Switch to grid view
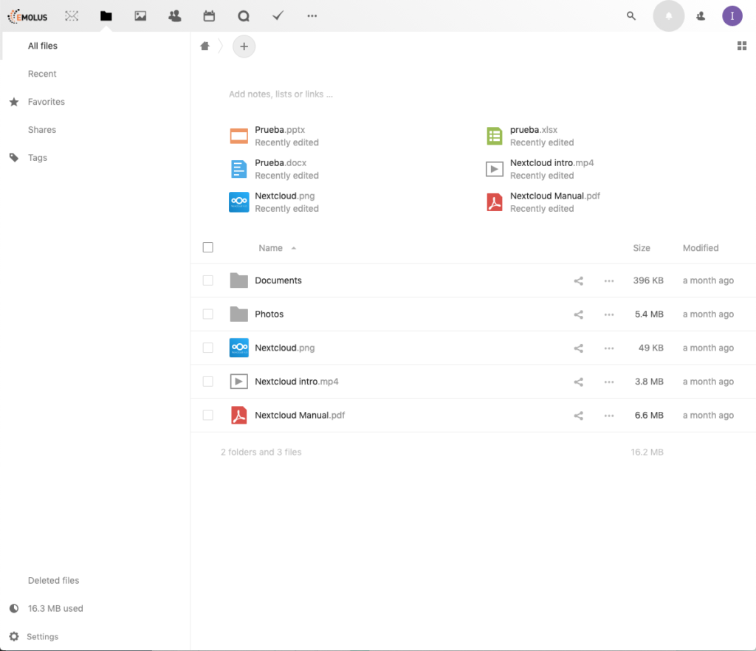Viewport: 756px width, 651px height. [742, 46]
